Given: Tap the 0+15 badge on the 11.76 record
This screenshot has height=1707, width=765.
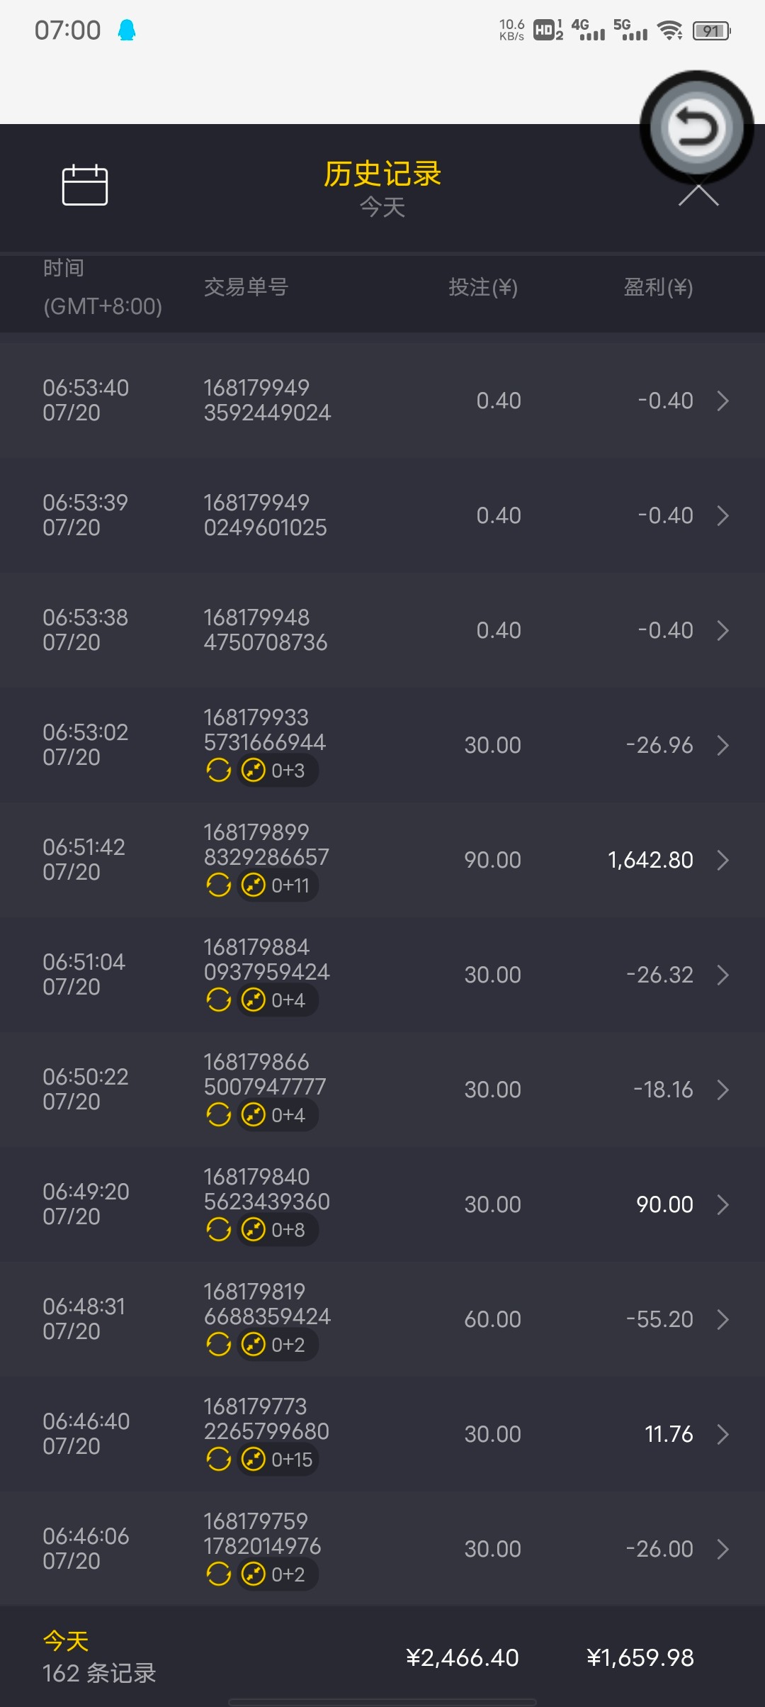Looking at the screenshot, I should (278, 1460).
